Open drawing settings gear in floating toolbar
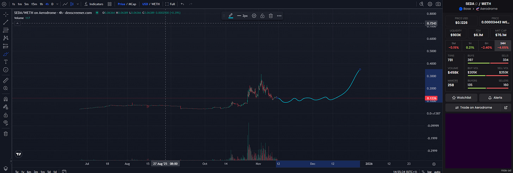This screenshot has width=513, height=173. pos(254,16)
